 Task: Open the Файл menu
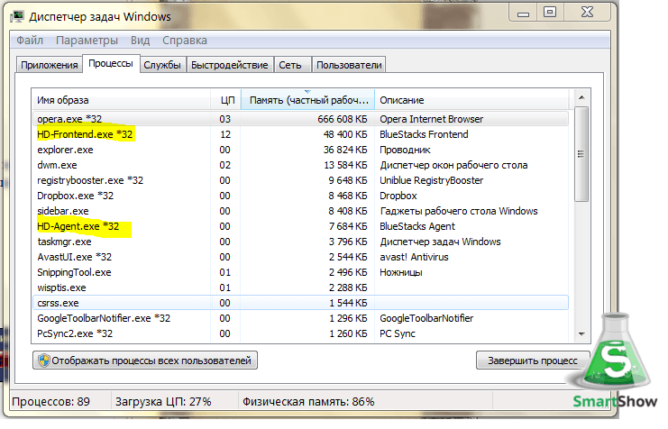pyautogui.click(x=30, y=41)
